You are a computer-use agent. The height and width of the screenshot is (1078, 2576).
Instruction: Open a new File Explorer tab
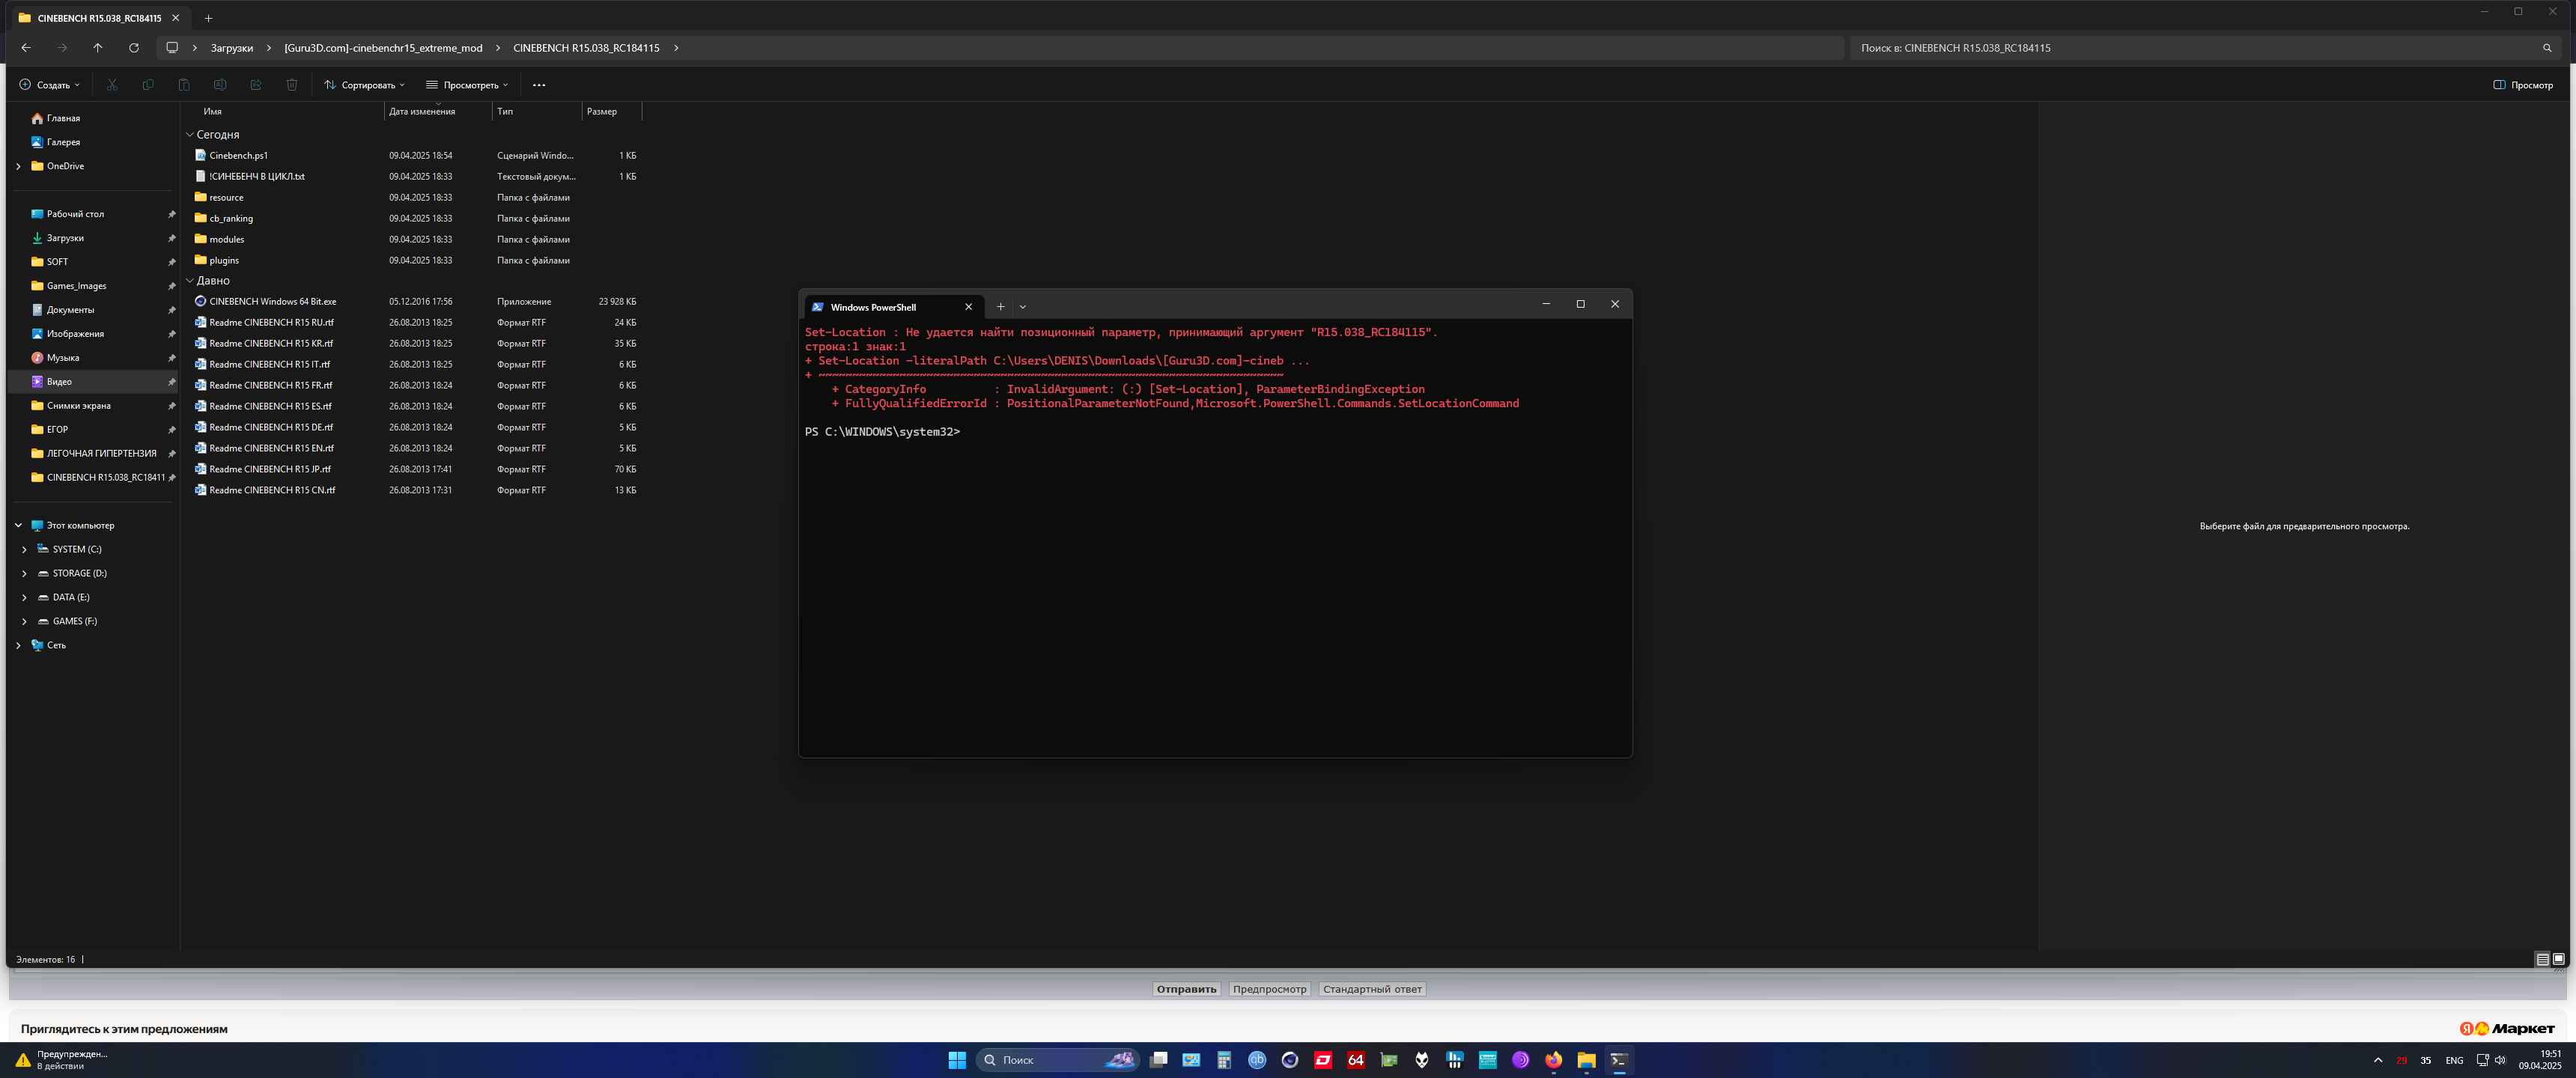click(x=208, y=18)
